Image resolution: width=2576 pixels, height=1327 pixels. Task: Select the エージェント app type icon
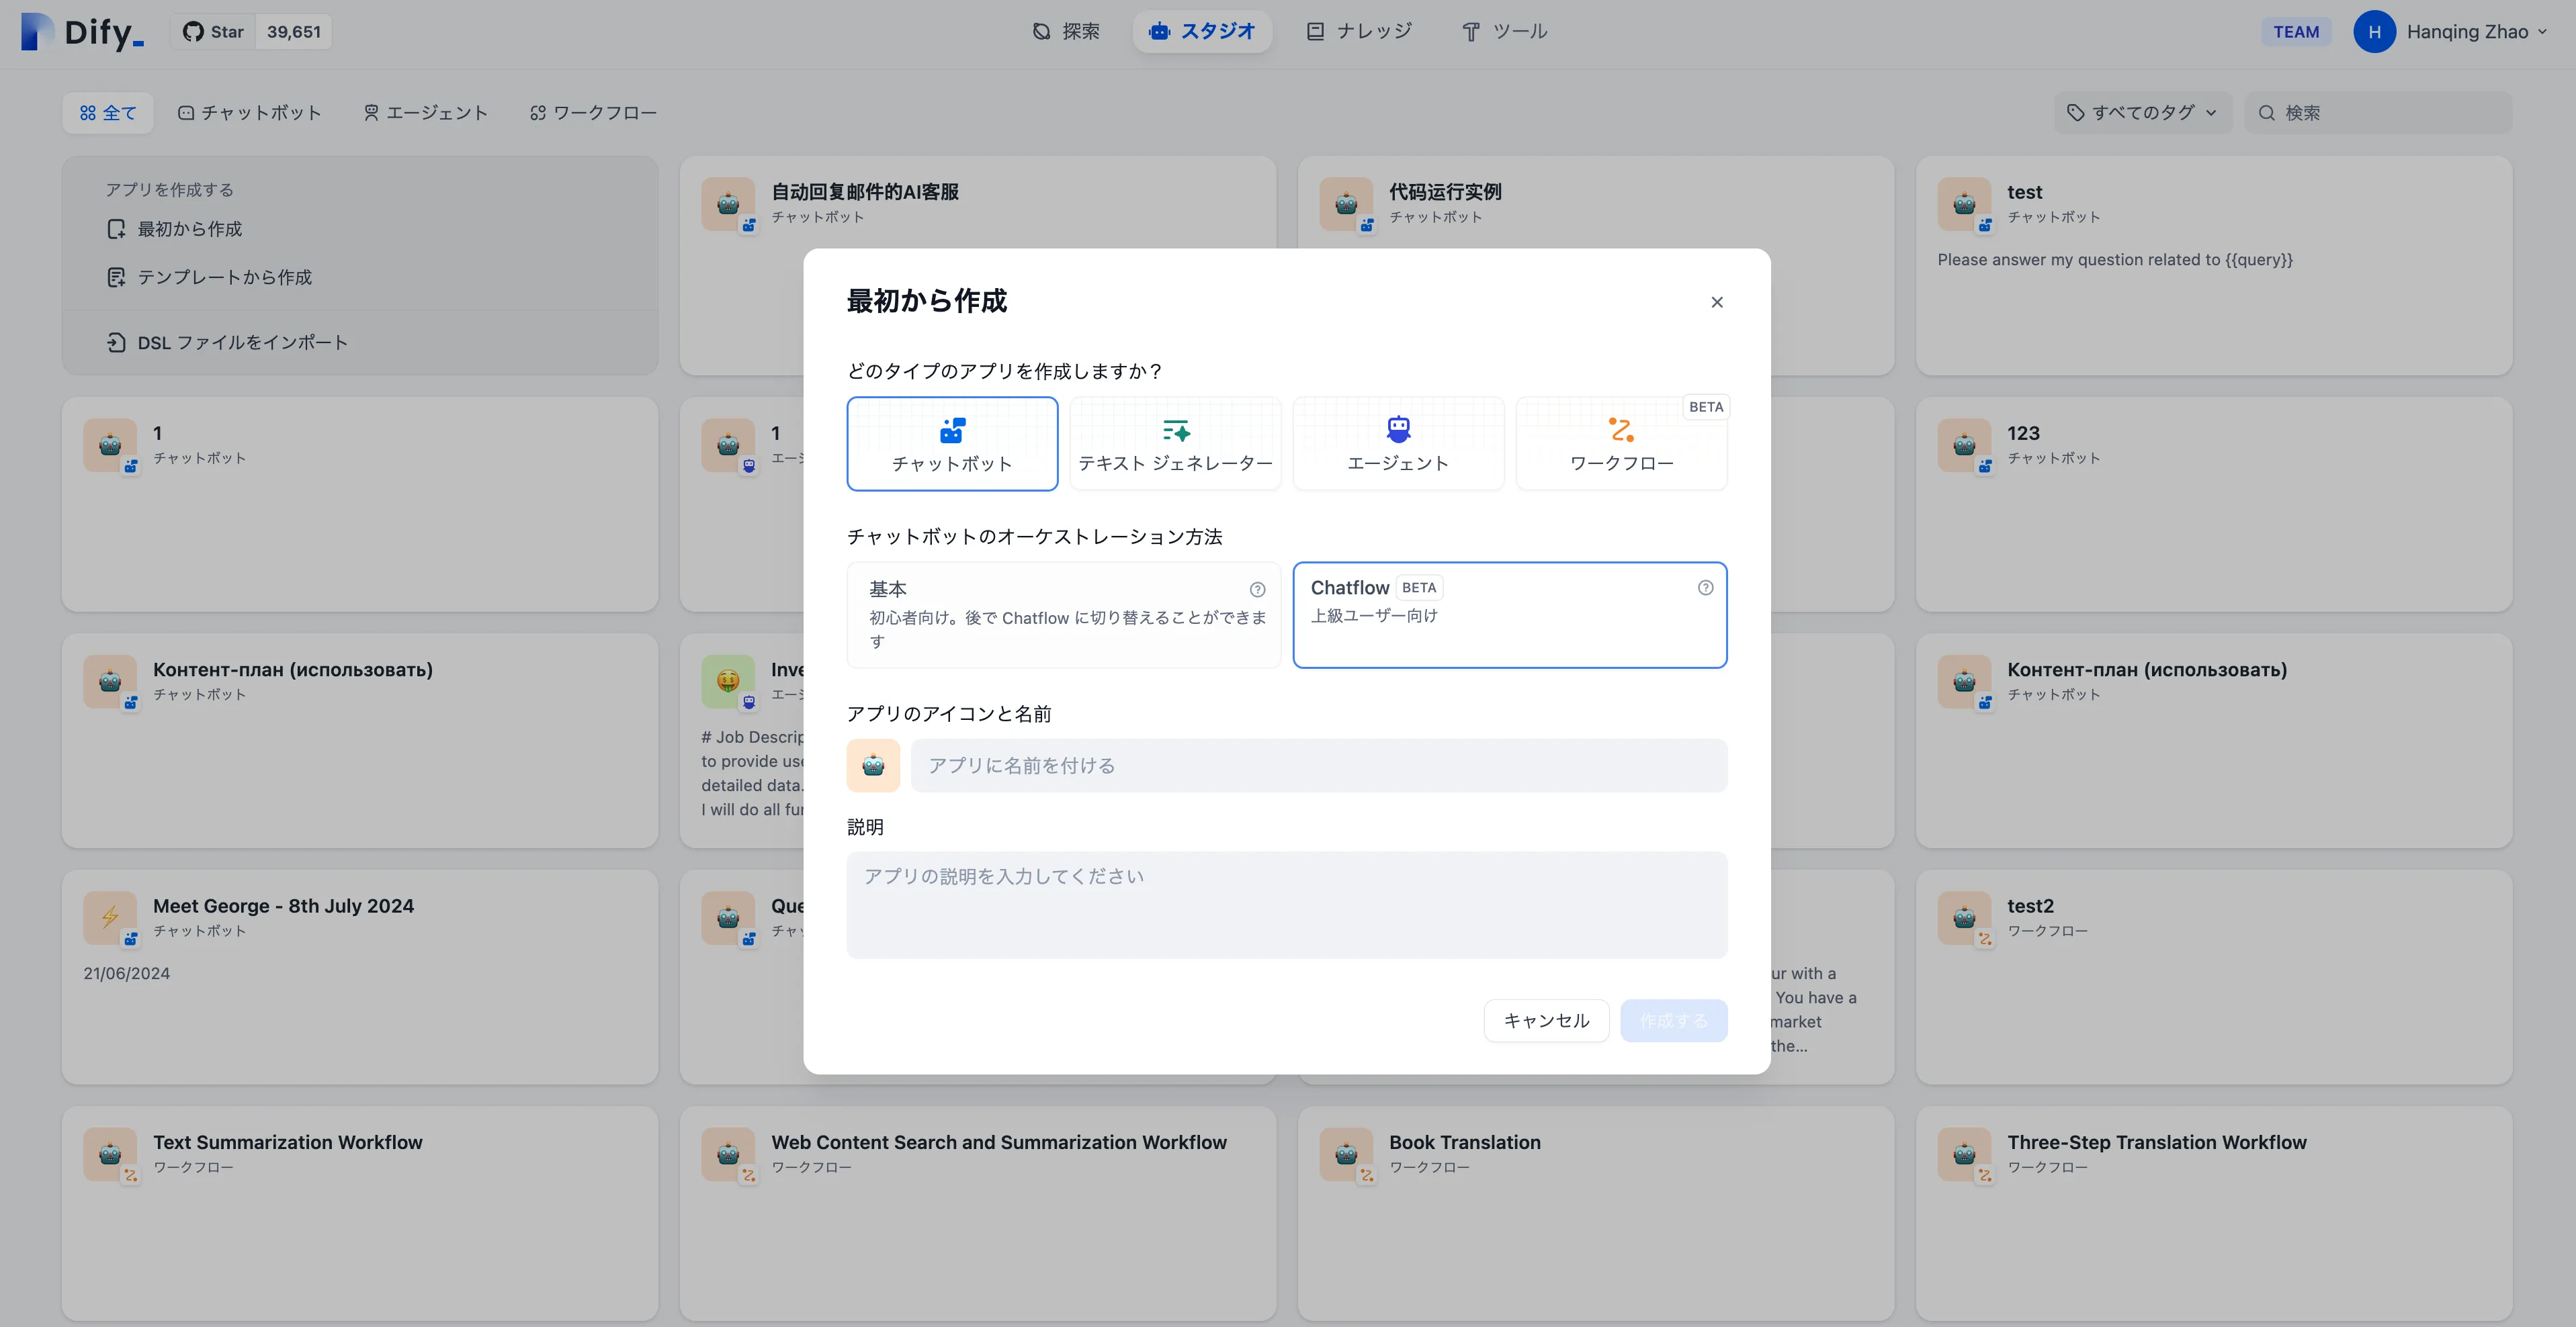pyautogui.click(x=1398, y=430)
